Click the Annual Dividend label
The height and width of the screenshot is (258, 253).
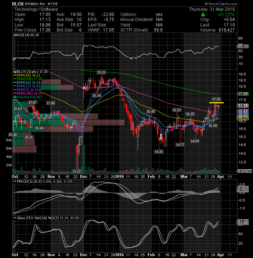click(137, 20)
